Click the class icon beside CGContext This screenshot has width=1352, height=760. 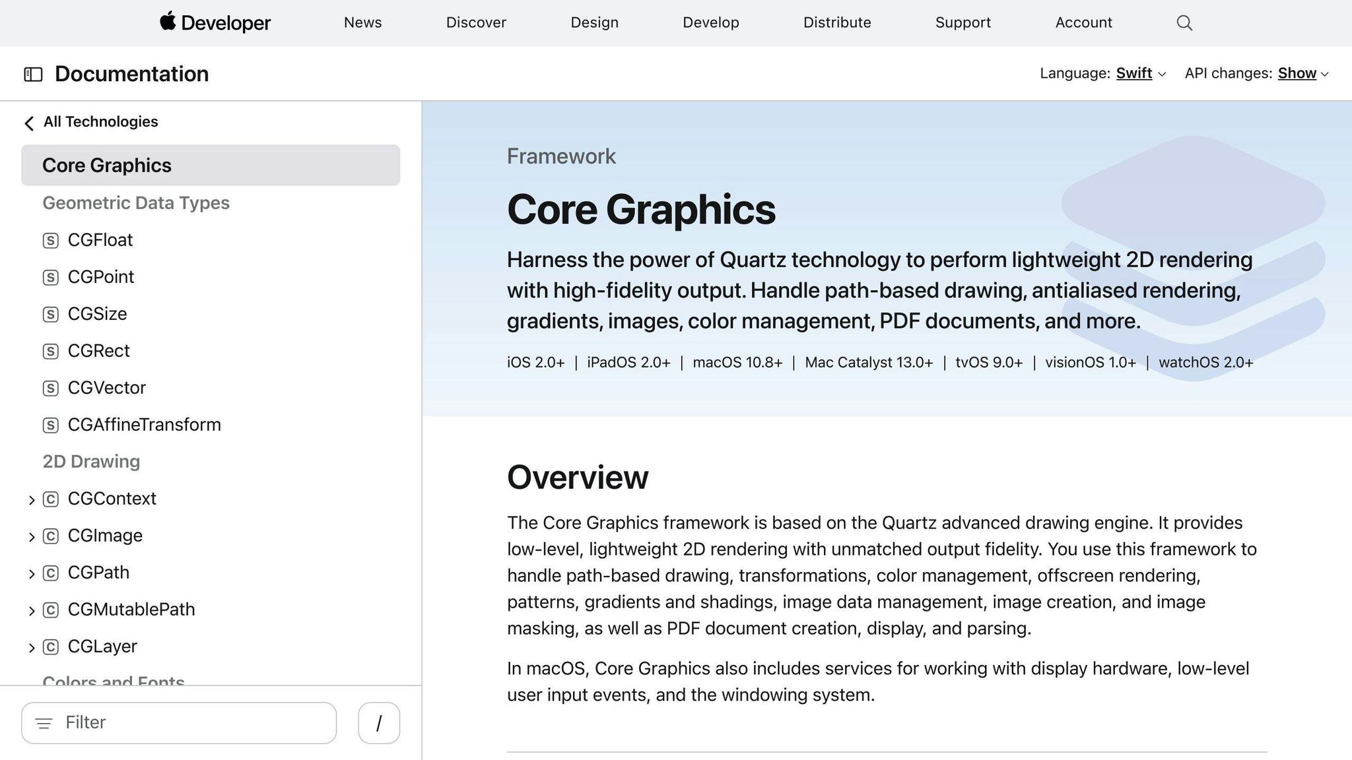click(x=51, y=499)
